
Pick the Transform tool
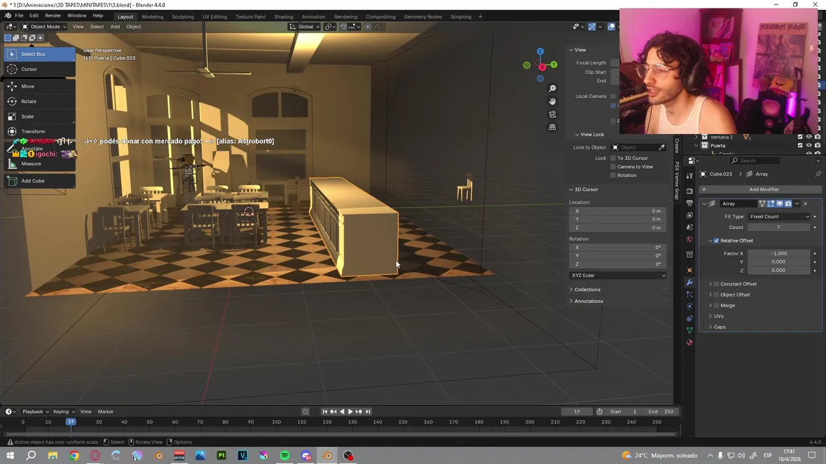(x=39, y=131)
